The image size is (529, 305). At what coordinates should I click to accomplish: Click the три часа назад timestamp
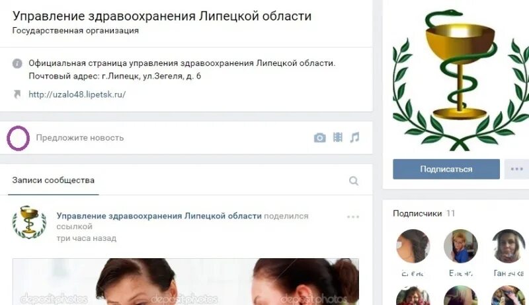point(87,238)
